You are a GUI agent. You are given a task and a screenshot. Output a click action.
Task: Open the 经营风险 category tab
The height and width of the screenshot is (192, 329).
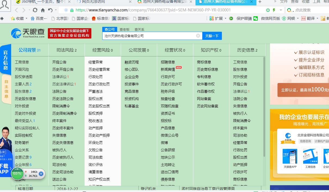[103, 50]
